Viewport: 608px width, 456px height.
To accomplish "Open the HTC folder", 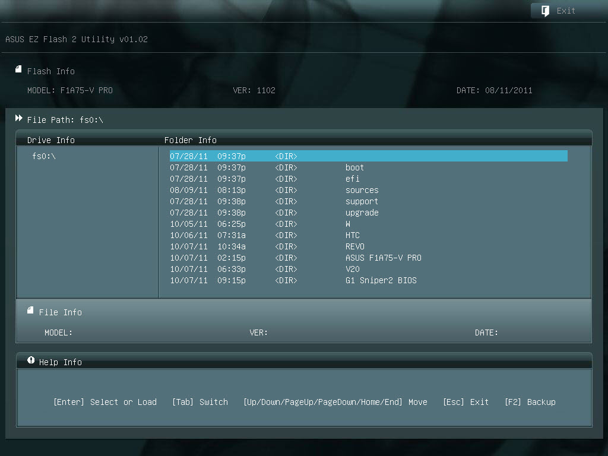I will [x=353, y=235].
